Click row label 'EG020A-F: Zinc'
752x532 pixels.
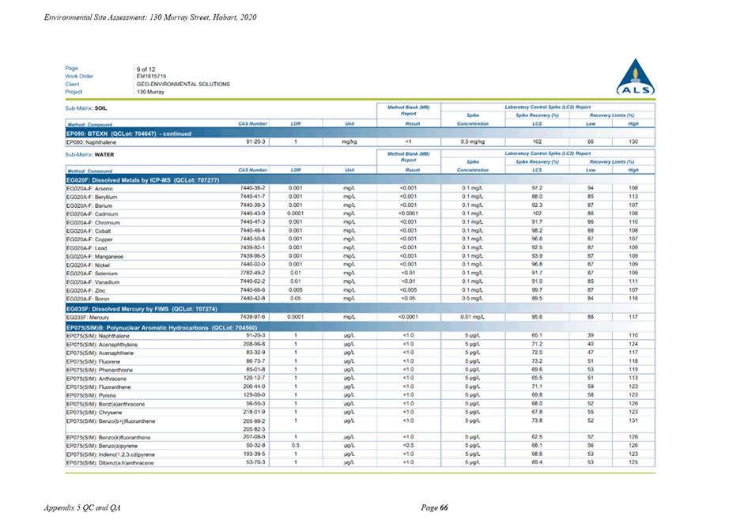coord(85,291)
